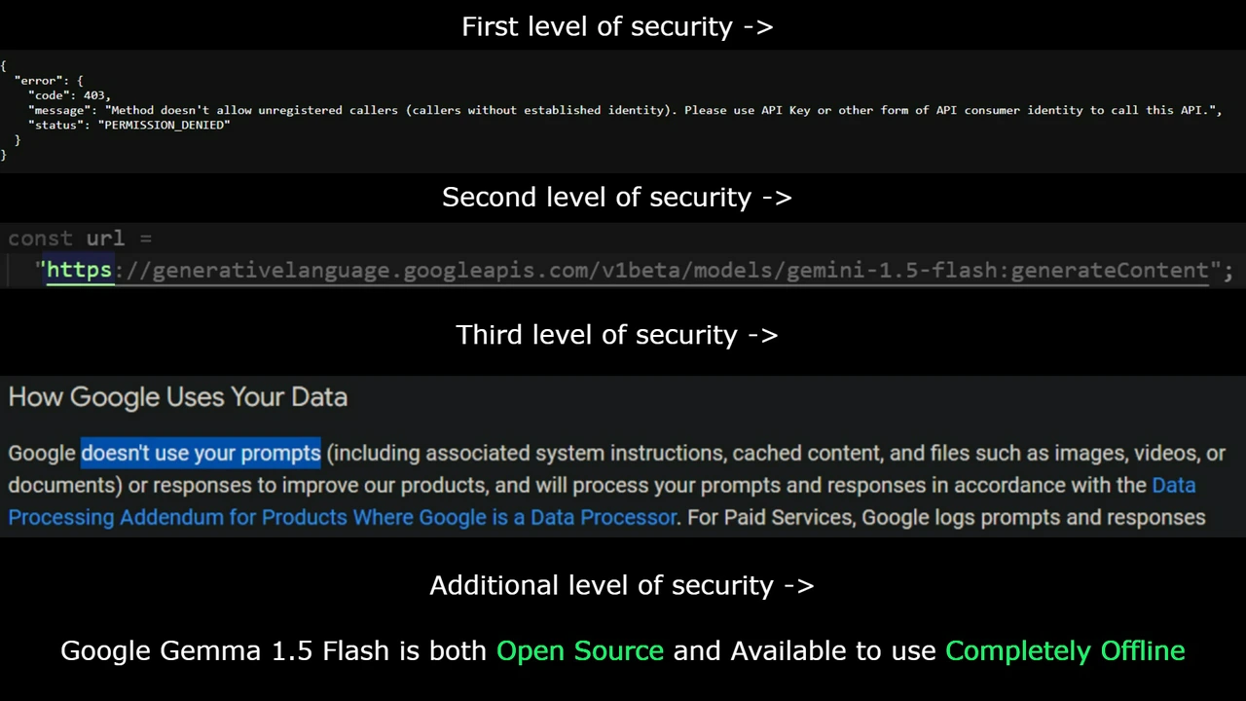Image resolution: width=1246 pixels, height=701 pixels.
Task: Click the green 'Open Source' text
Action: (x=580, y=650)
